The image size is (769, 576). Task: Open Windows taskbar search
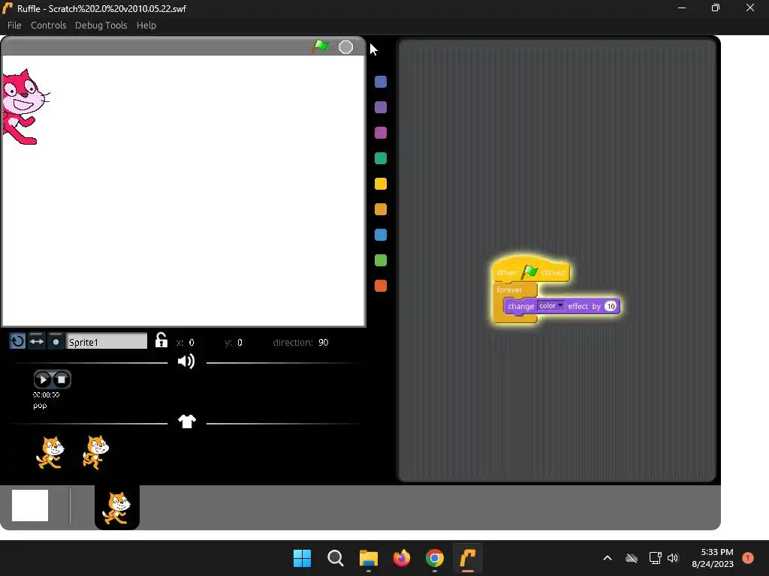[x=336, y=558]
